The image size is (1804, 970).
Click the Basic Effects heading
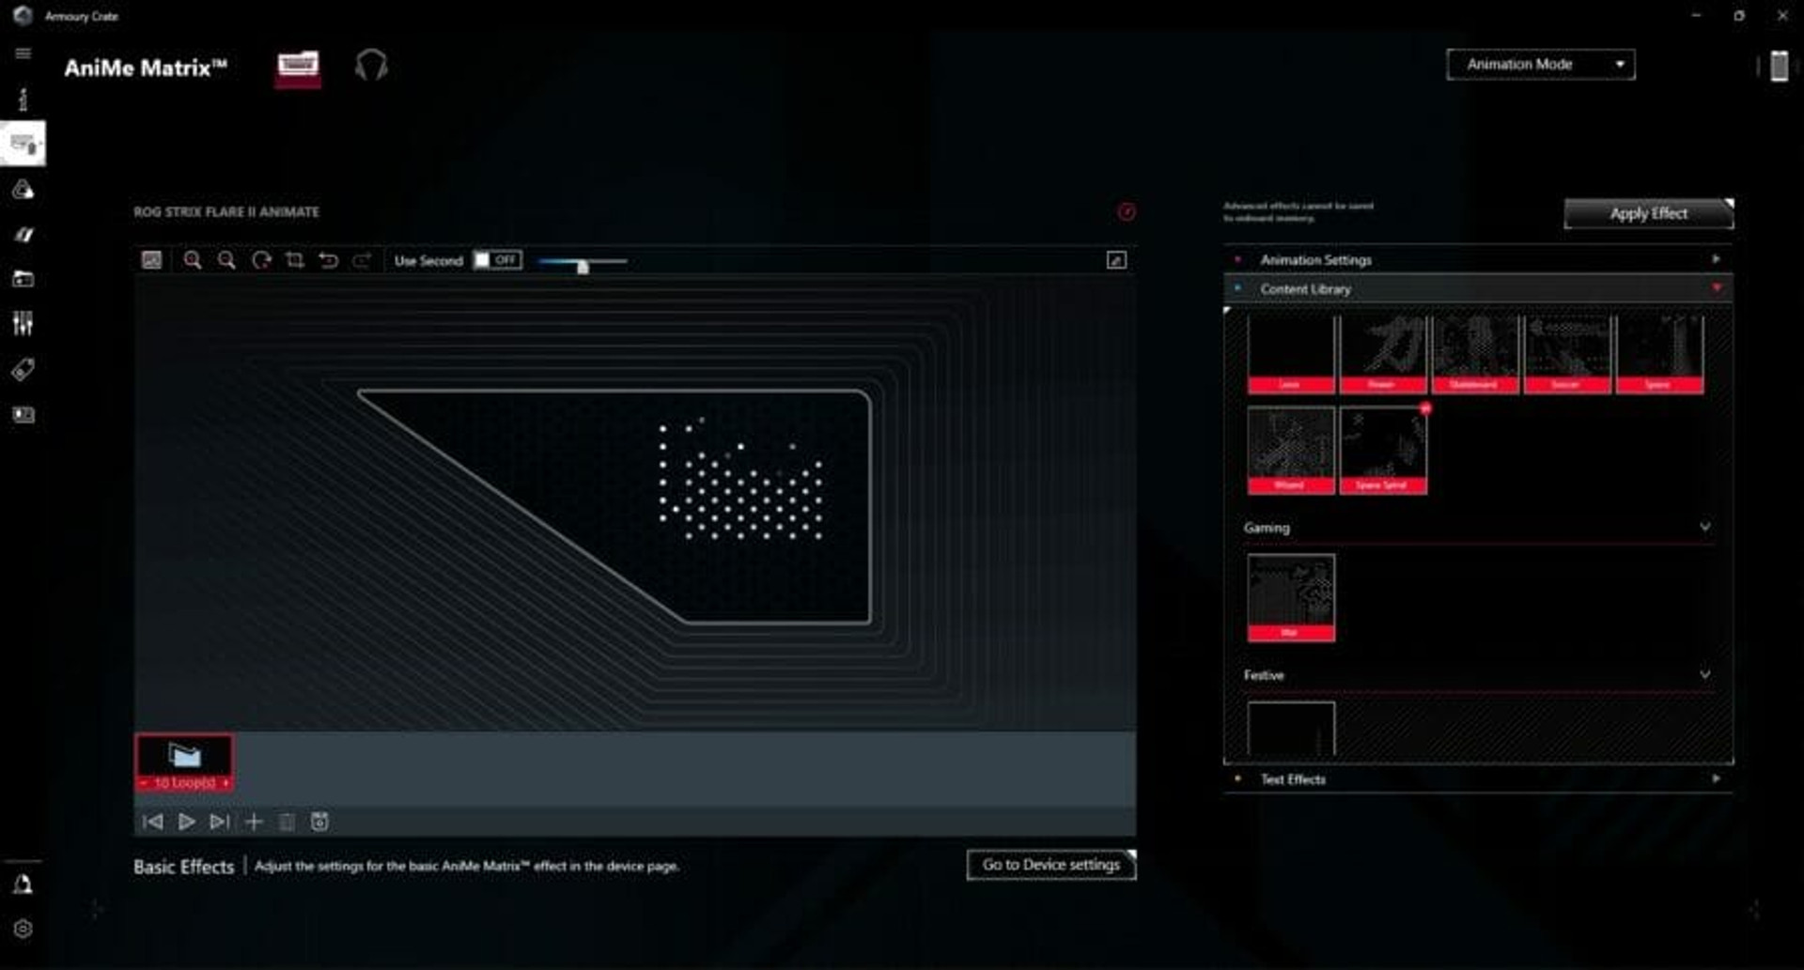tap(183, 867)
